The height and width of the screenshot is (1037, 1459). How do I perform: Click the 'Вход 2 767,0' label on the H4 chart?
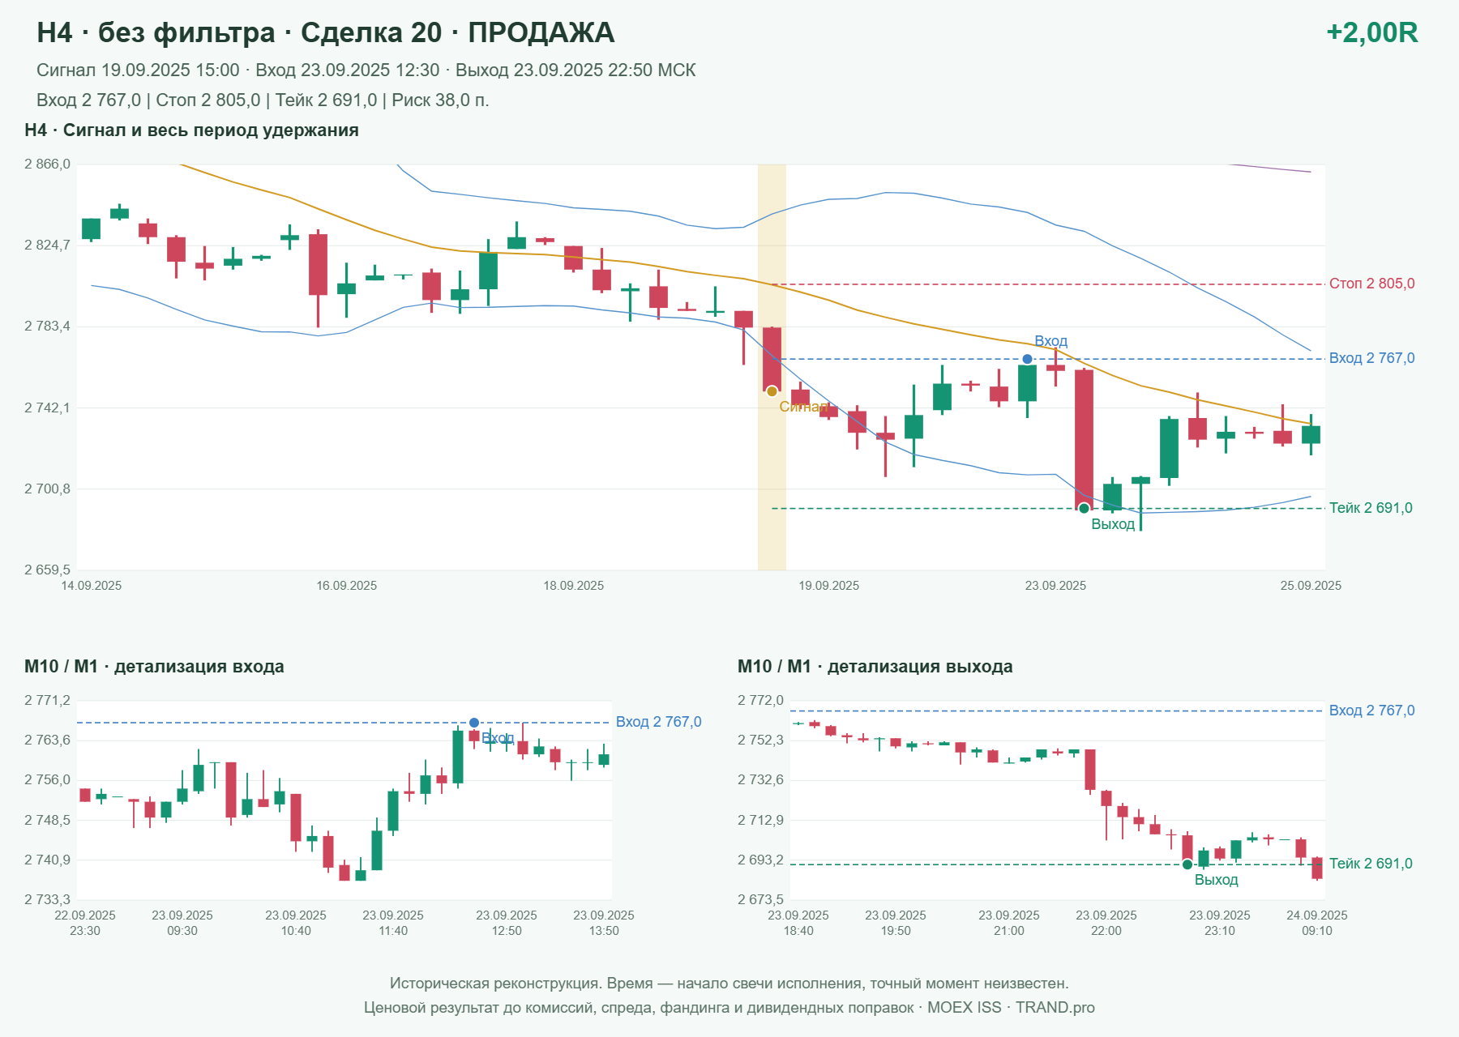coord(1371,358)
